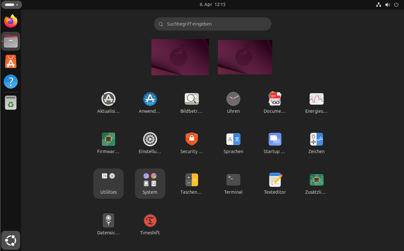Image resolution: width=404 pixels, height=251 pixels.
Task: Click the Suchbegriff eingeben search field
Action: (x=213, y=24)
